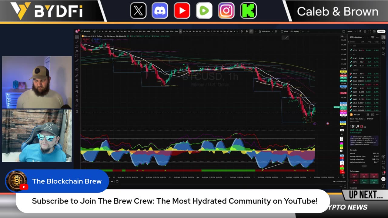Open the tether layout name dropdown
This screenshot has height=218, width=388.
coord(351,31)
